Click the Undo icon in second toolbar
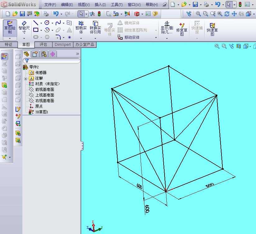This screenshot has height=234, width=256. (56, 14)
